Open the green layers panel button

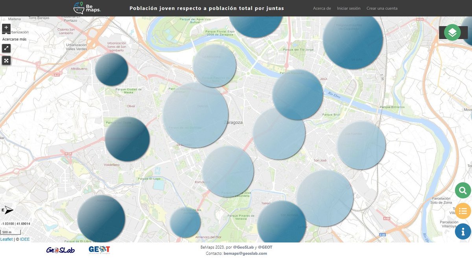tap(452, 33)
